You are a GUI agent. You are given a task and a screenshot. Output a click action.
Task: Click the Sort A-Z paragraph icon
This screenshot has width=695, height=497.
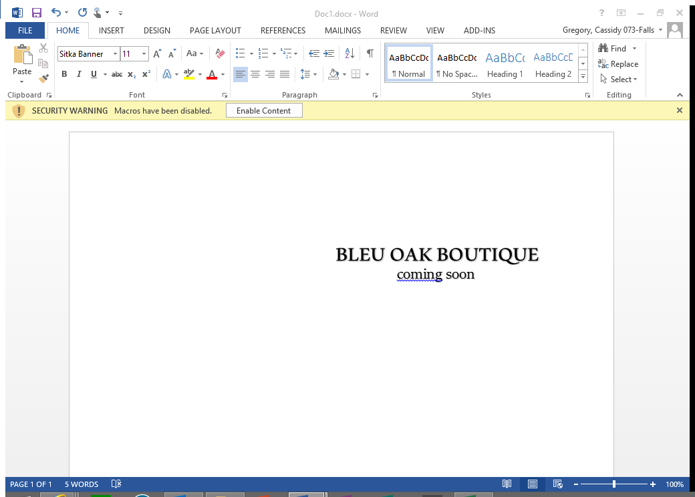tap(350, 54)
